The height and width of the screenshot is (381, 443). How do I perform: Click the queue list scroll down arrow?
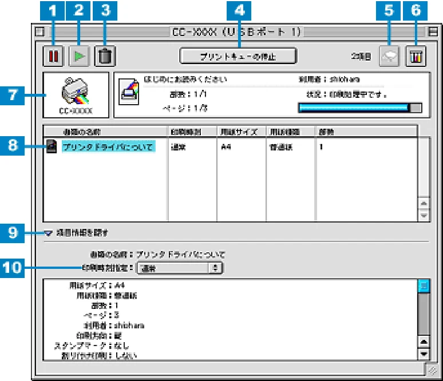coord(424,215)
